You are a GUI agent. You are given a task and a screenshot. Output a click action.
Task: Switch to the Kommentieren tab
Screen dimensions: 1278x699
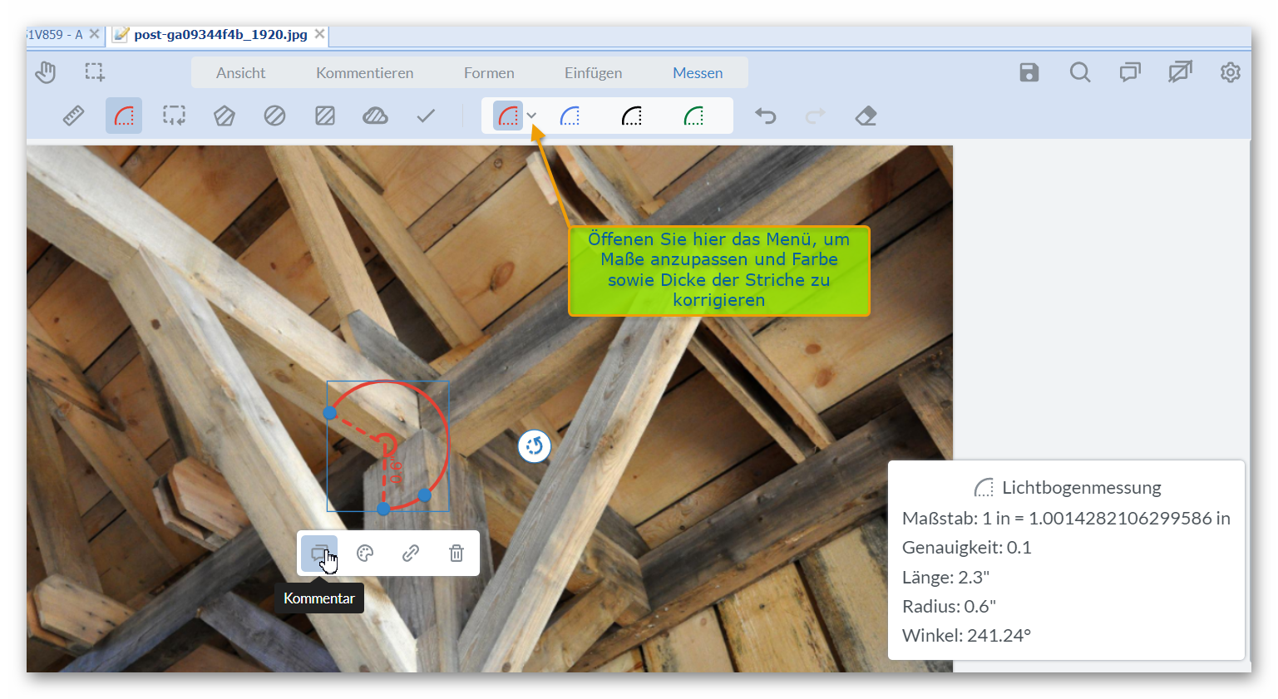(x=364, y=73)
